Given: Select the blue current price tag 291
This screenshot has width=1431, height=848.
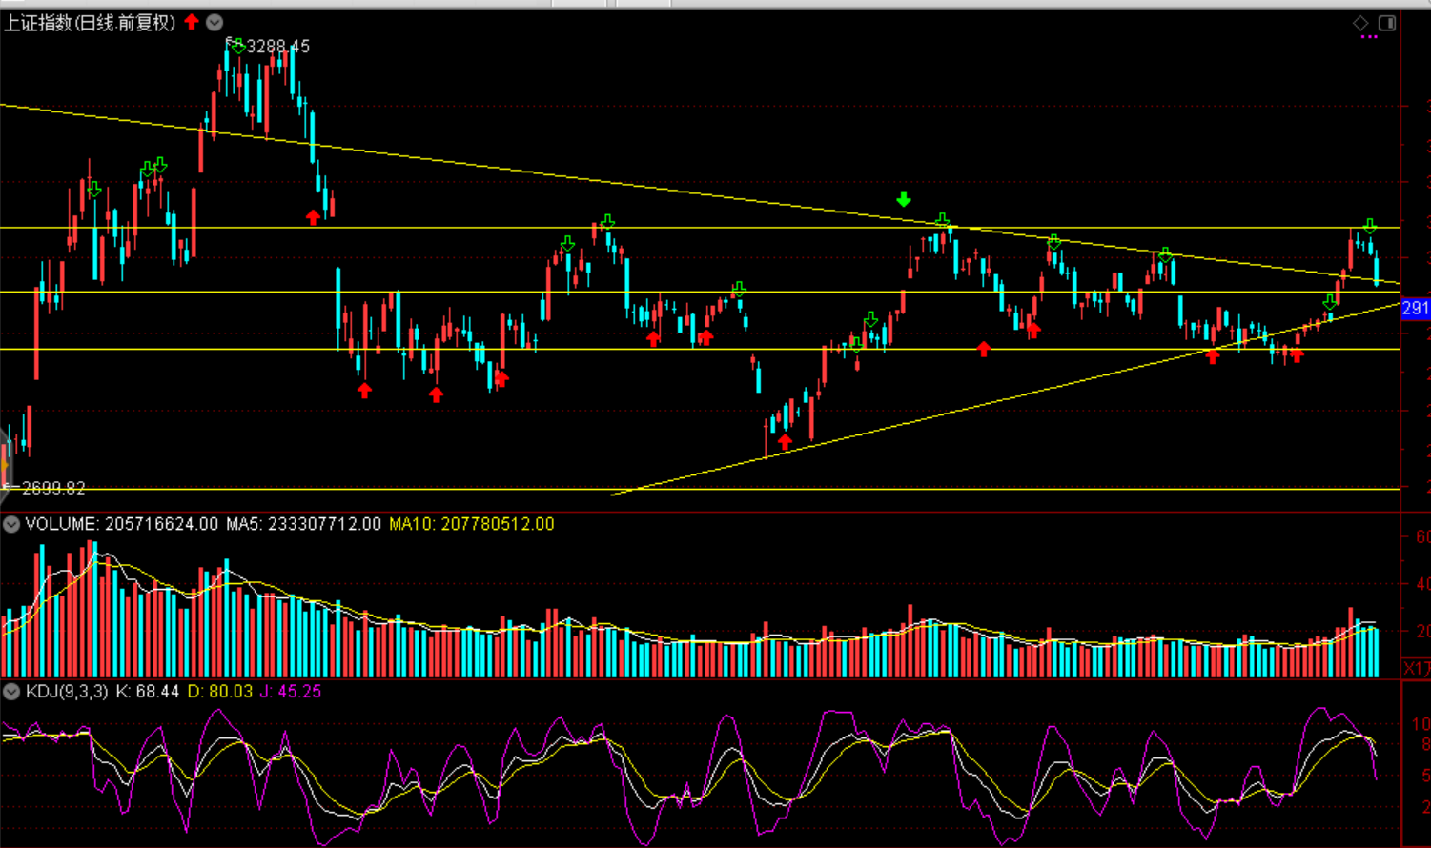Looking at the screenshot, I should click(1415, 308).
